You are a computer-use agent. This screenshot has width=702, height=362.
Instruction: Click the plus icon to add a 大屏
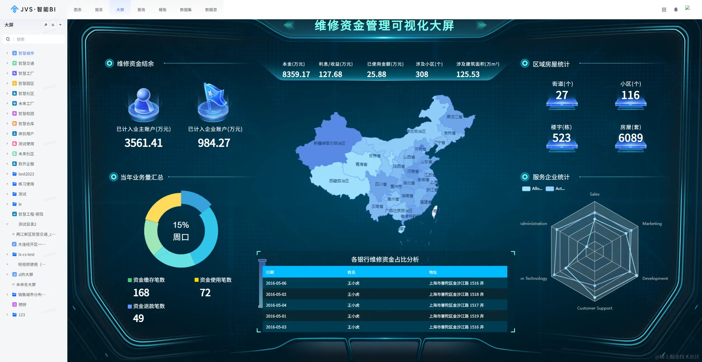pos(60,25)
